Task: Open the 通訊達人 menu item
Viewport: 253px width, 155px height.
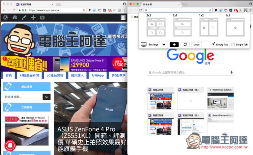Action: [77, 75]
